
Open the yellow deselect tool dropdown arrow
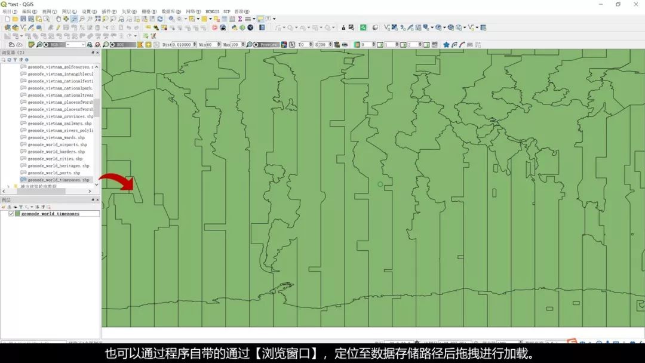coord(211,19)
